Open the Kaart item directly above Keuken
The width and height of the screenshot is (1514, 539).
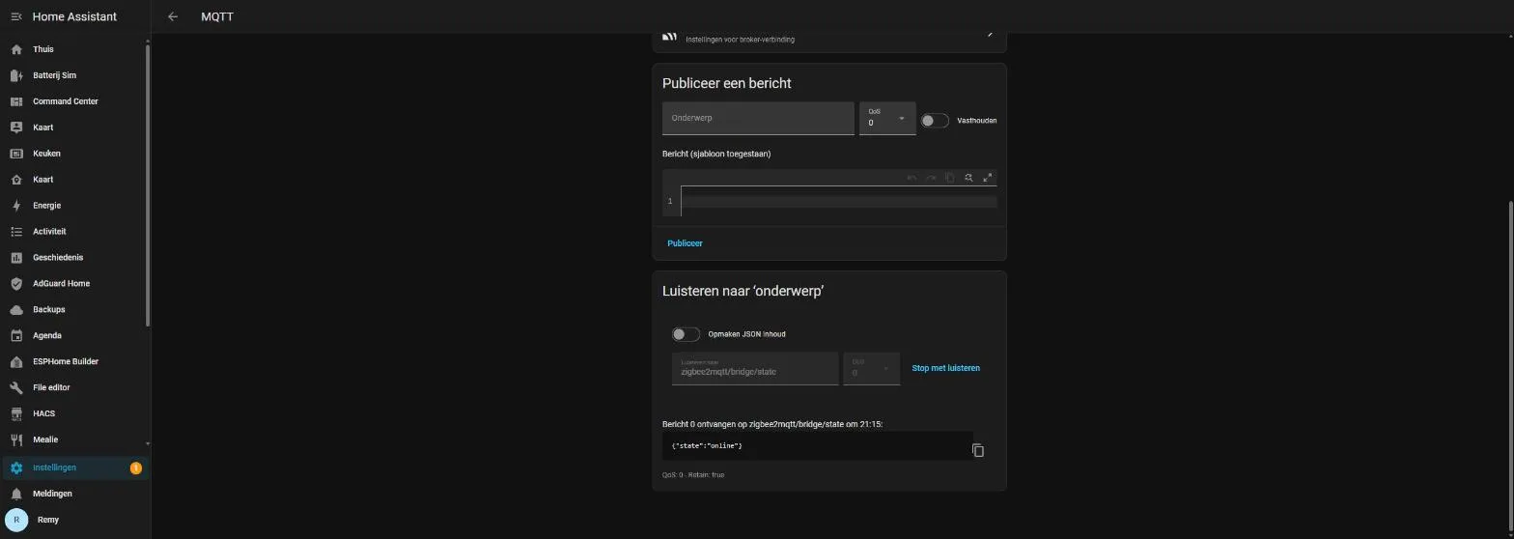[75, 128]
